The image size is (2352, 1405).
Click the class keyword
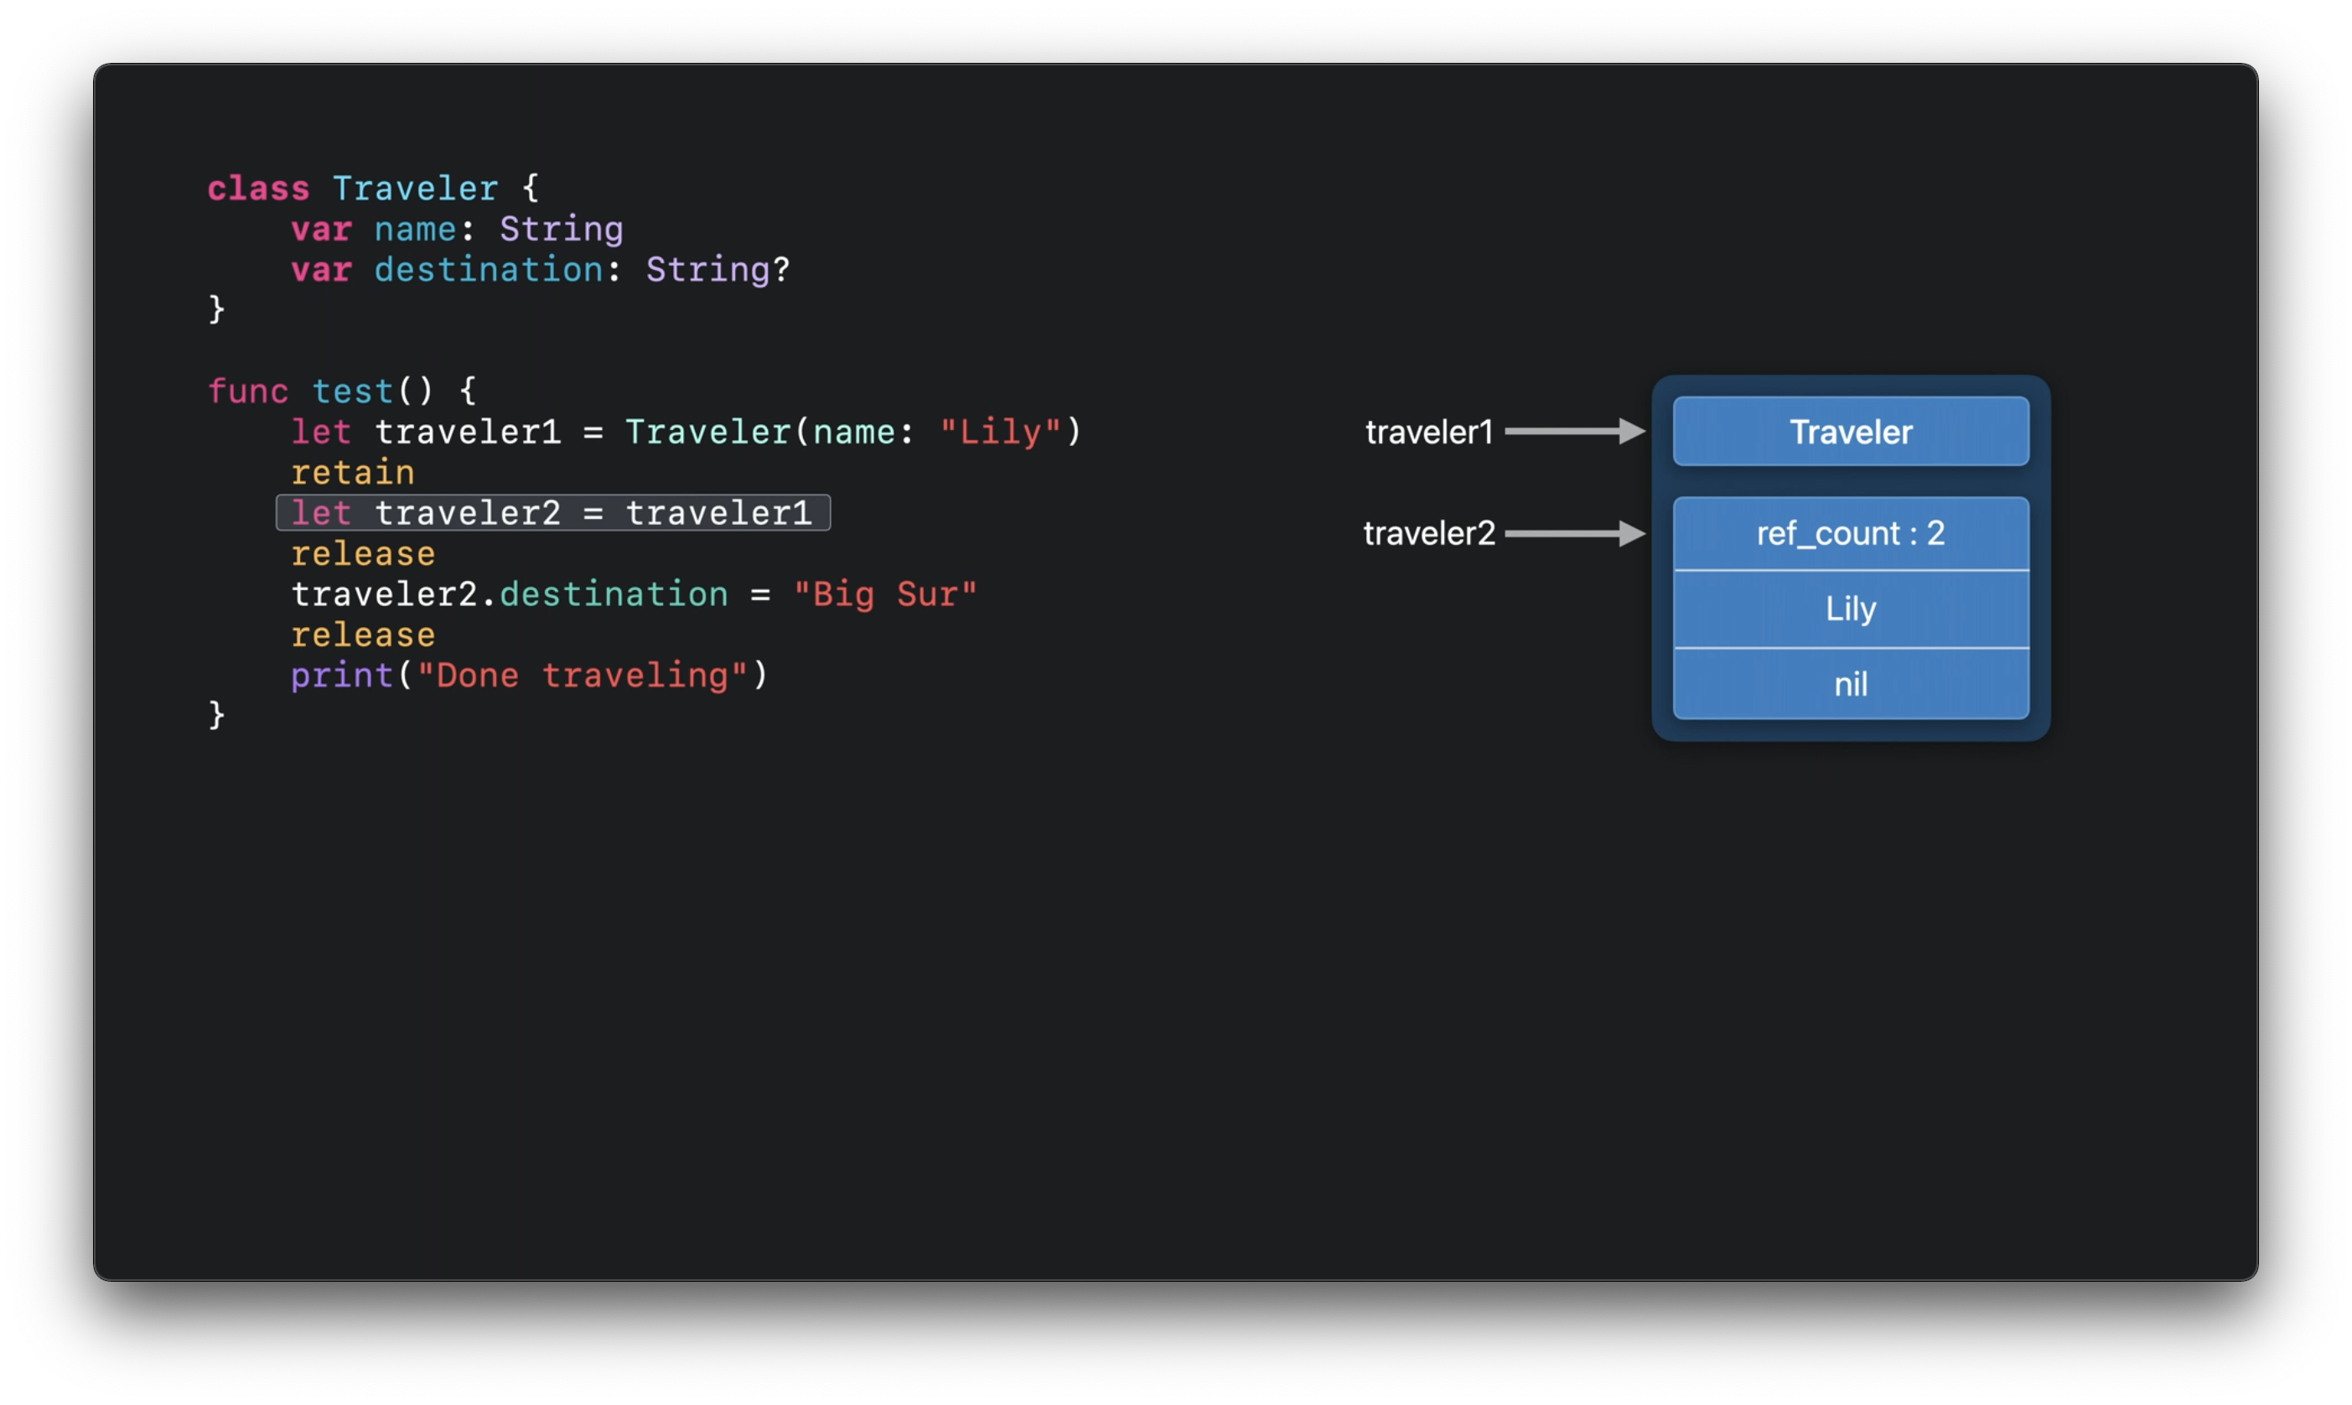(x=258, y=189)
